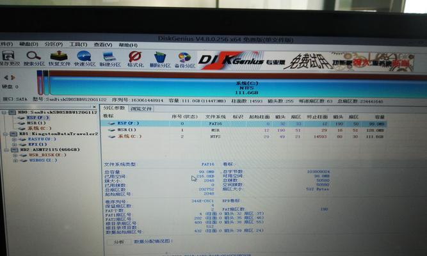This screenshot has width=427, height=256.
Task: Select ESP(F:) in the disk tree
Action: tap(38, 118)
